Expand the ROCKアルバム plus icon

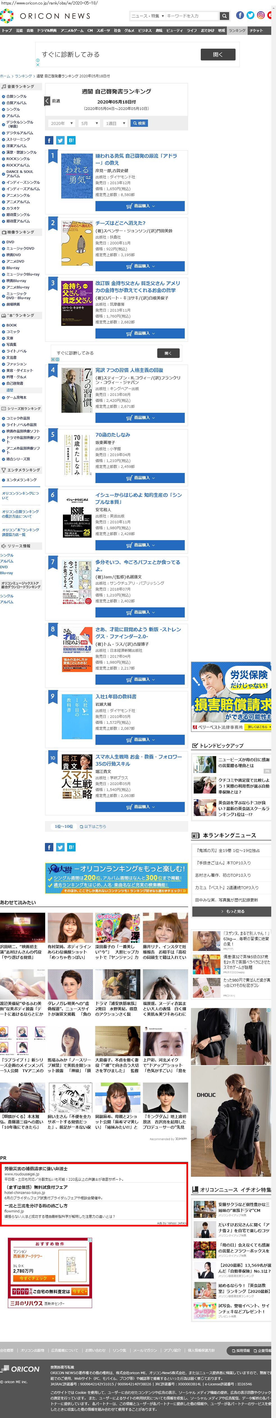point(3,165)
